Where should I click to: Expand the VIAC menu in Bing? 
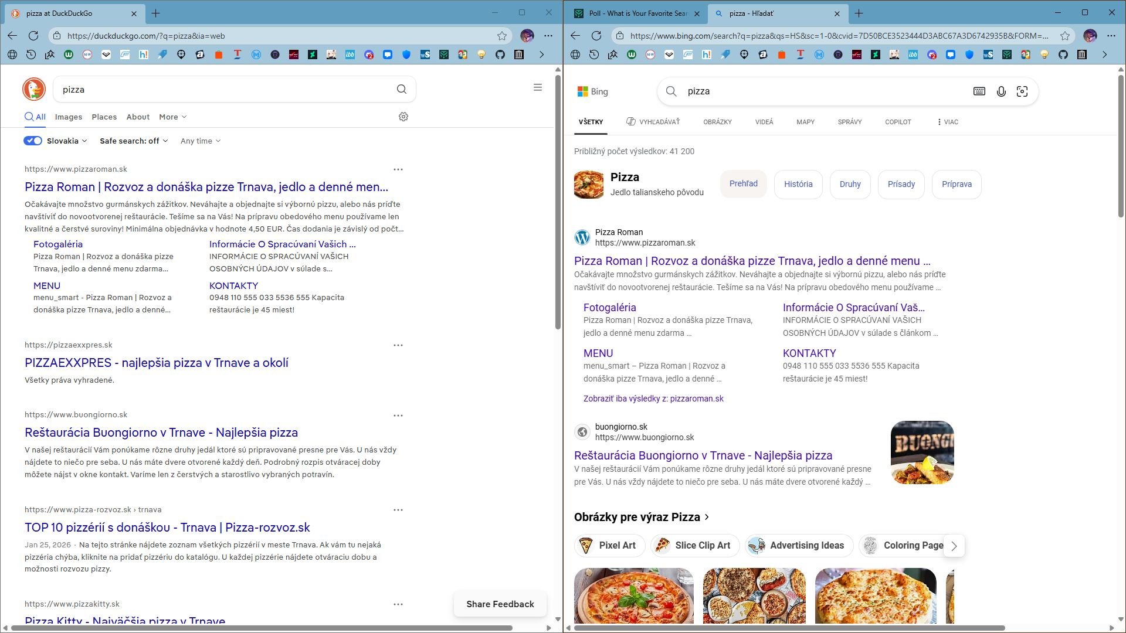(x=948, y=122)
